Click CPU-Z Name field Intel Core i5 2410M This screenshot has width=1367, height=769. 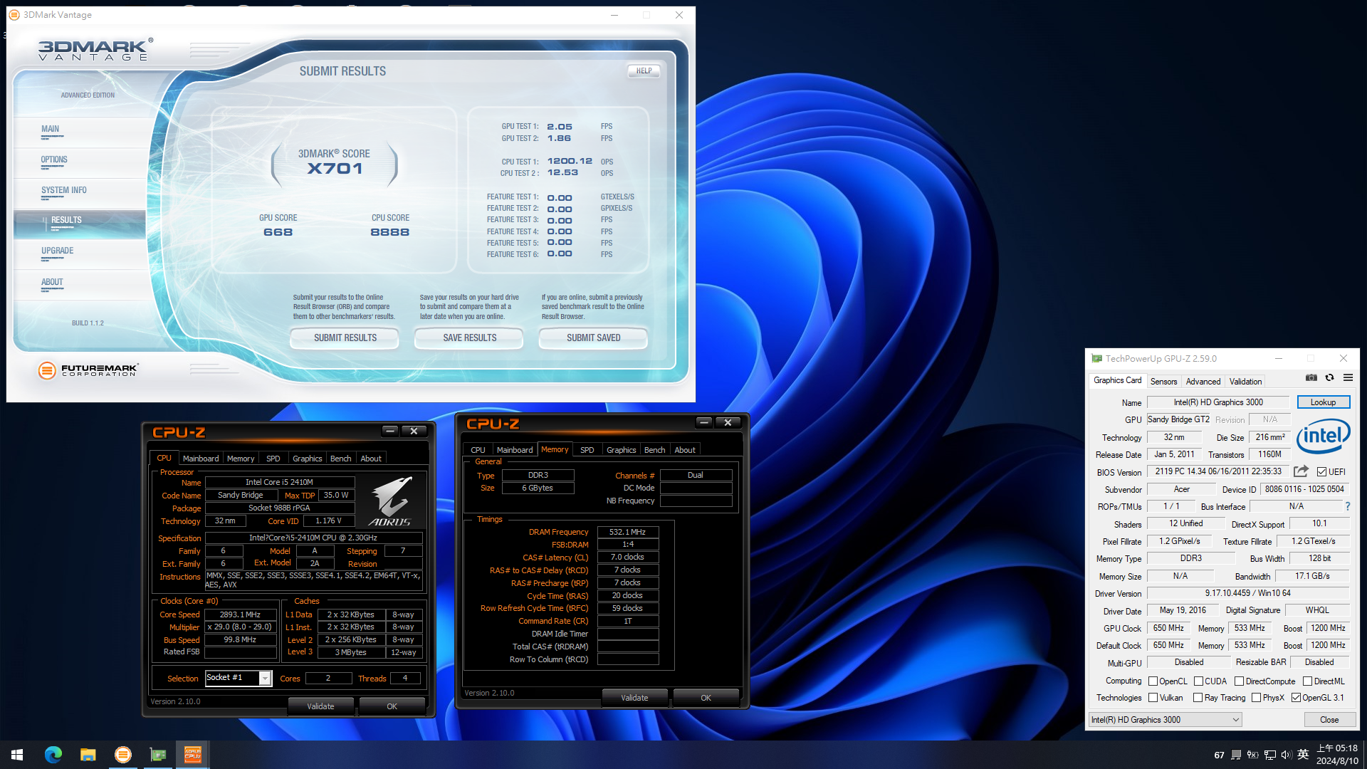(x=280, y=483)
